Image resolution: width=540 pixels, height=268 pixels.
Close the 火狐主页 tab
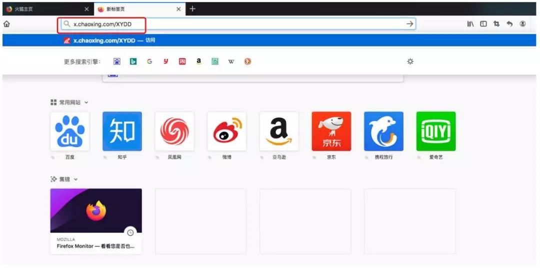click(x=86, y=9)
